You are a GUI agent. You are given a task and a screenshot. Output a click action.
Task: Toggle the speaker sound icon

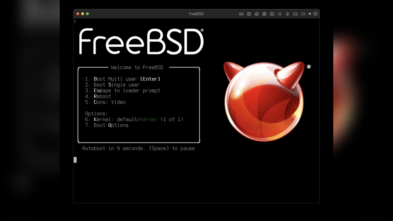tap(280, 14)
